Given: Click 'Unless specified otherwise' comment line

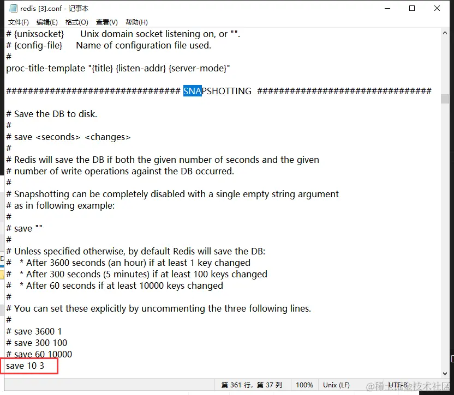Looking at the screenshot, I should pos(136,251).
